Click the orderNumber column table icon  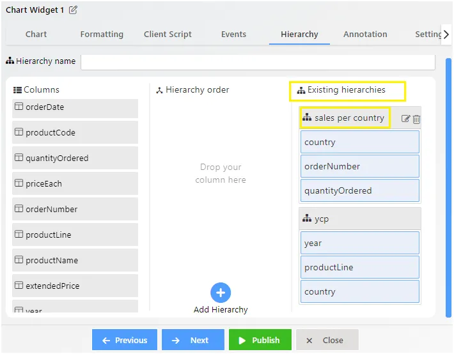(19, 208)
